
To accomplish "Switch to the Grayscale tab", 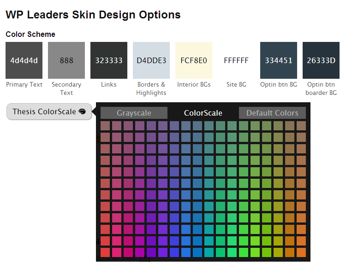I will click(134, 113).
